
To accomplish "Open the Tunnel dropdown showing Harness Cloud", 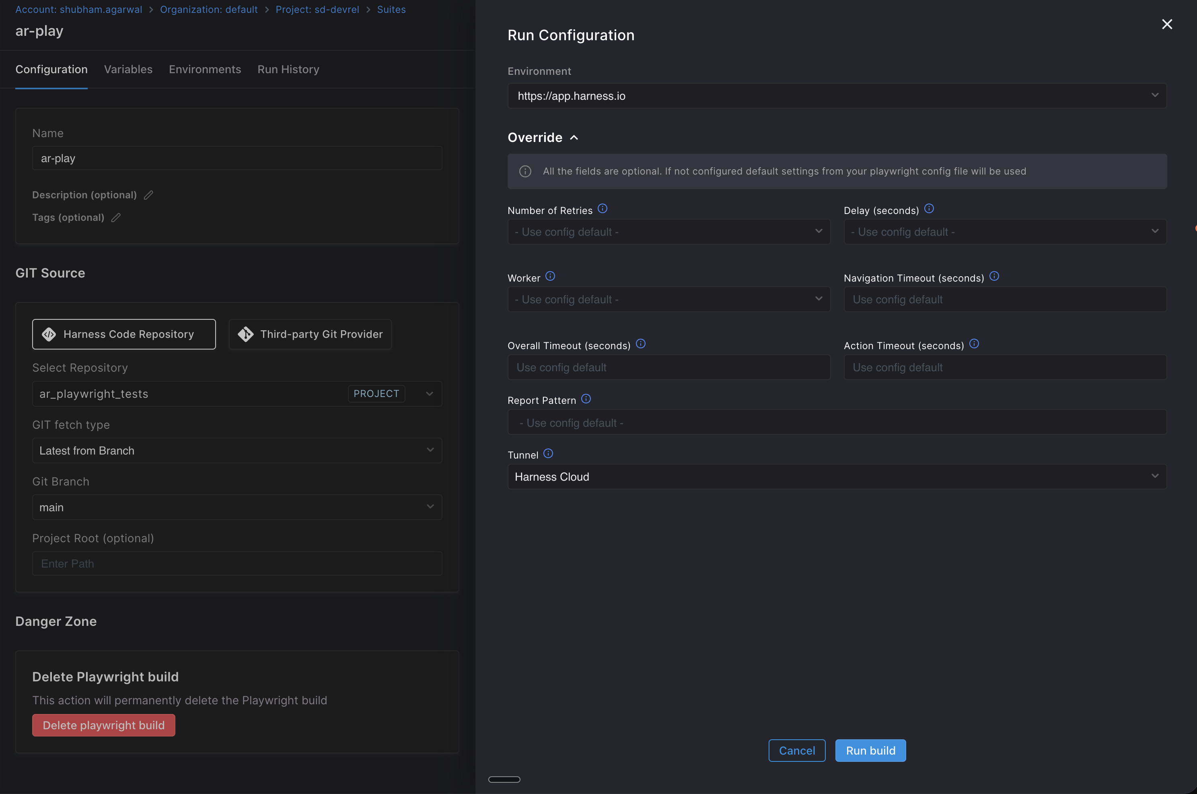I will 837,477.
